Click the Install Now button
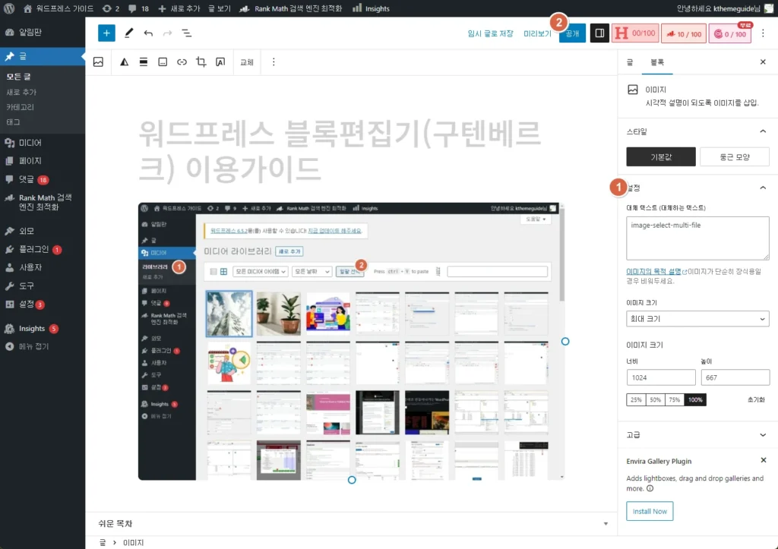This screenshot has width=778, height=549. click(650, 511)
